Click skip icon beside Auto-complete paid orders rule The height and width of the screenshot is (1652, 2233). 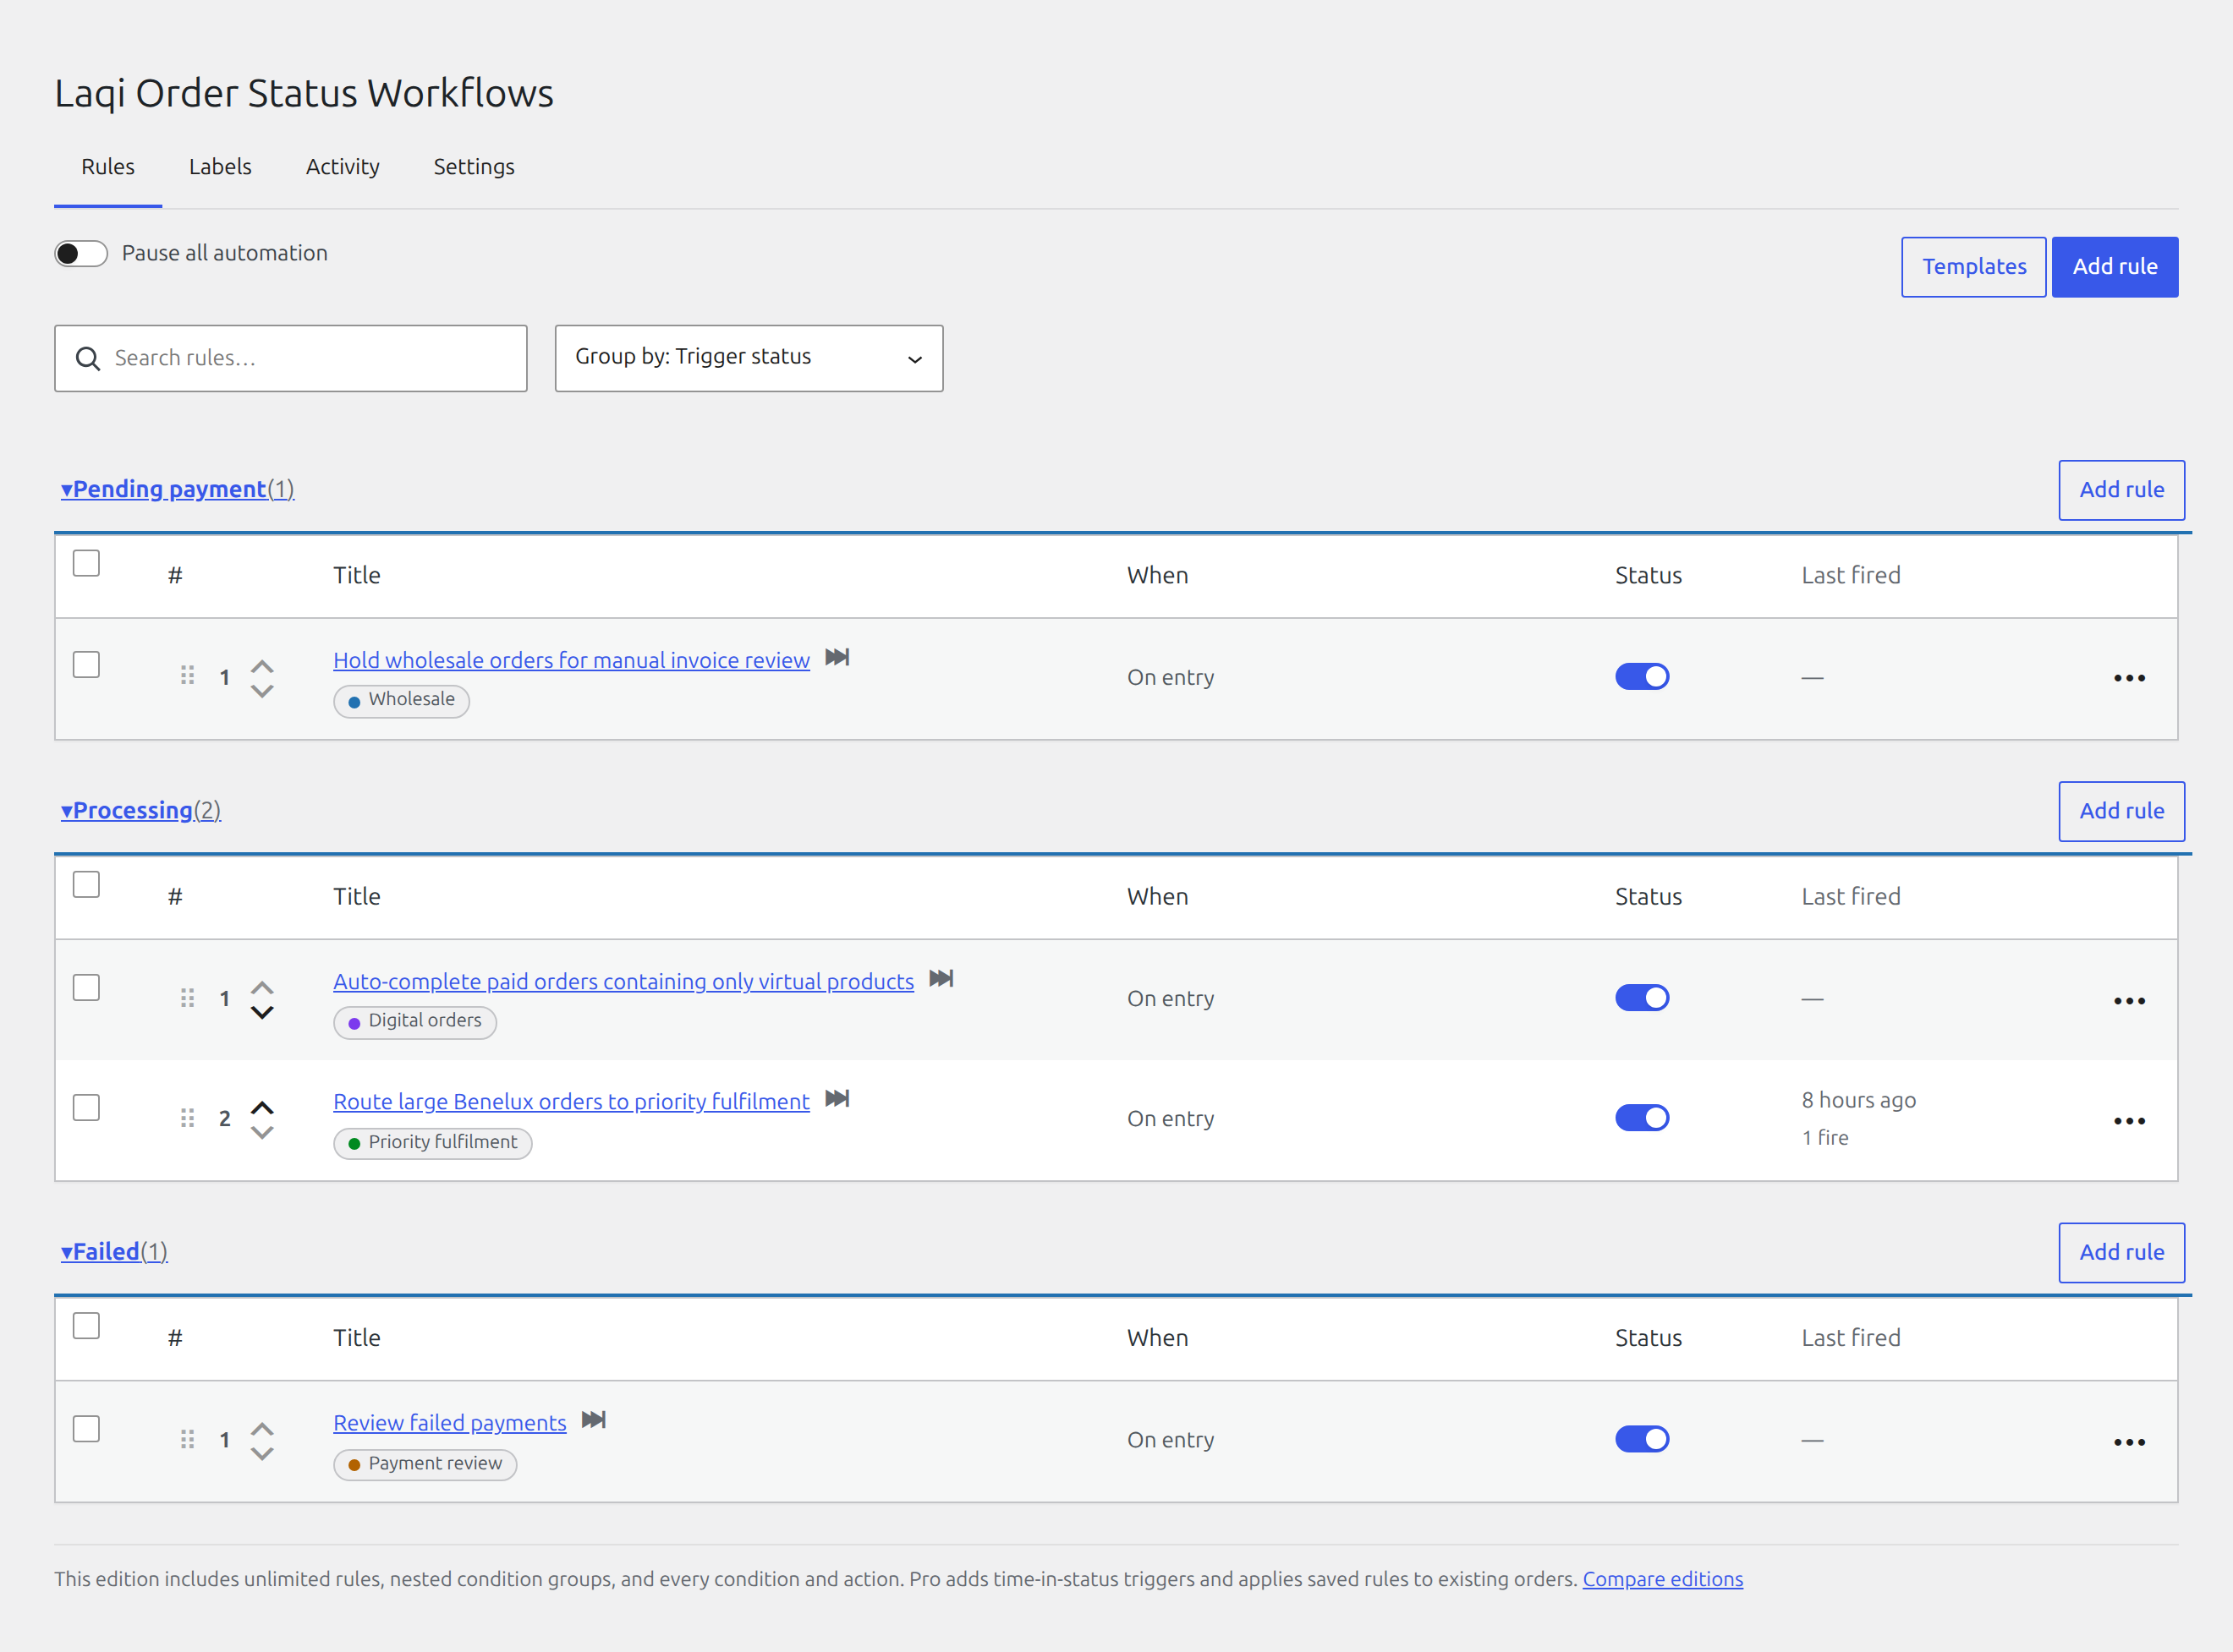pyautogui.click(x=941, y=979)
